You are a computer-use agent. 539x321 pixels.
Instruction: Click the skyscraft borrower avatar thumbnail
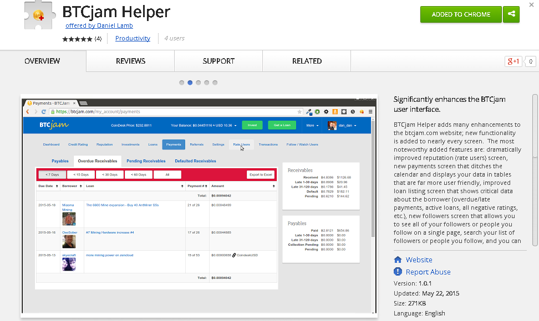coord(69,264)
